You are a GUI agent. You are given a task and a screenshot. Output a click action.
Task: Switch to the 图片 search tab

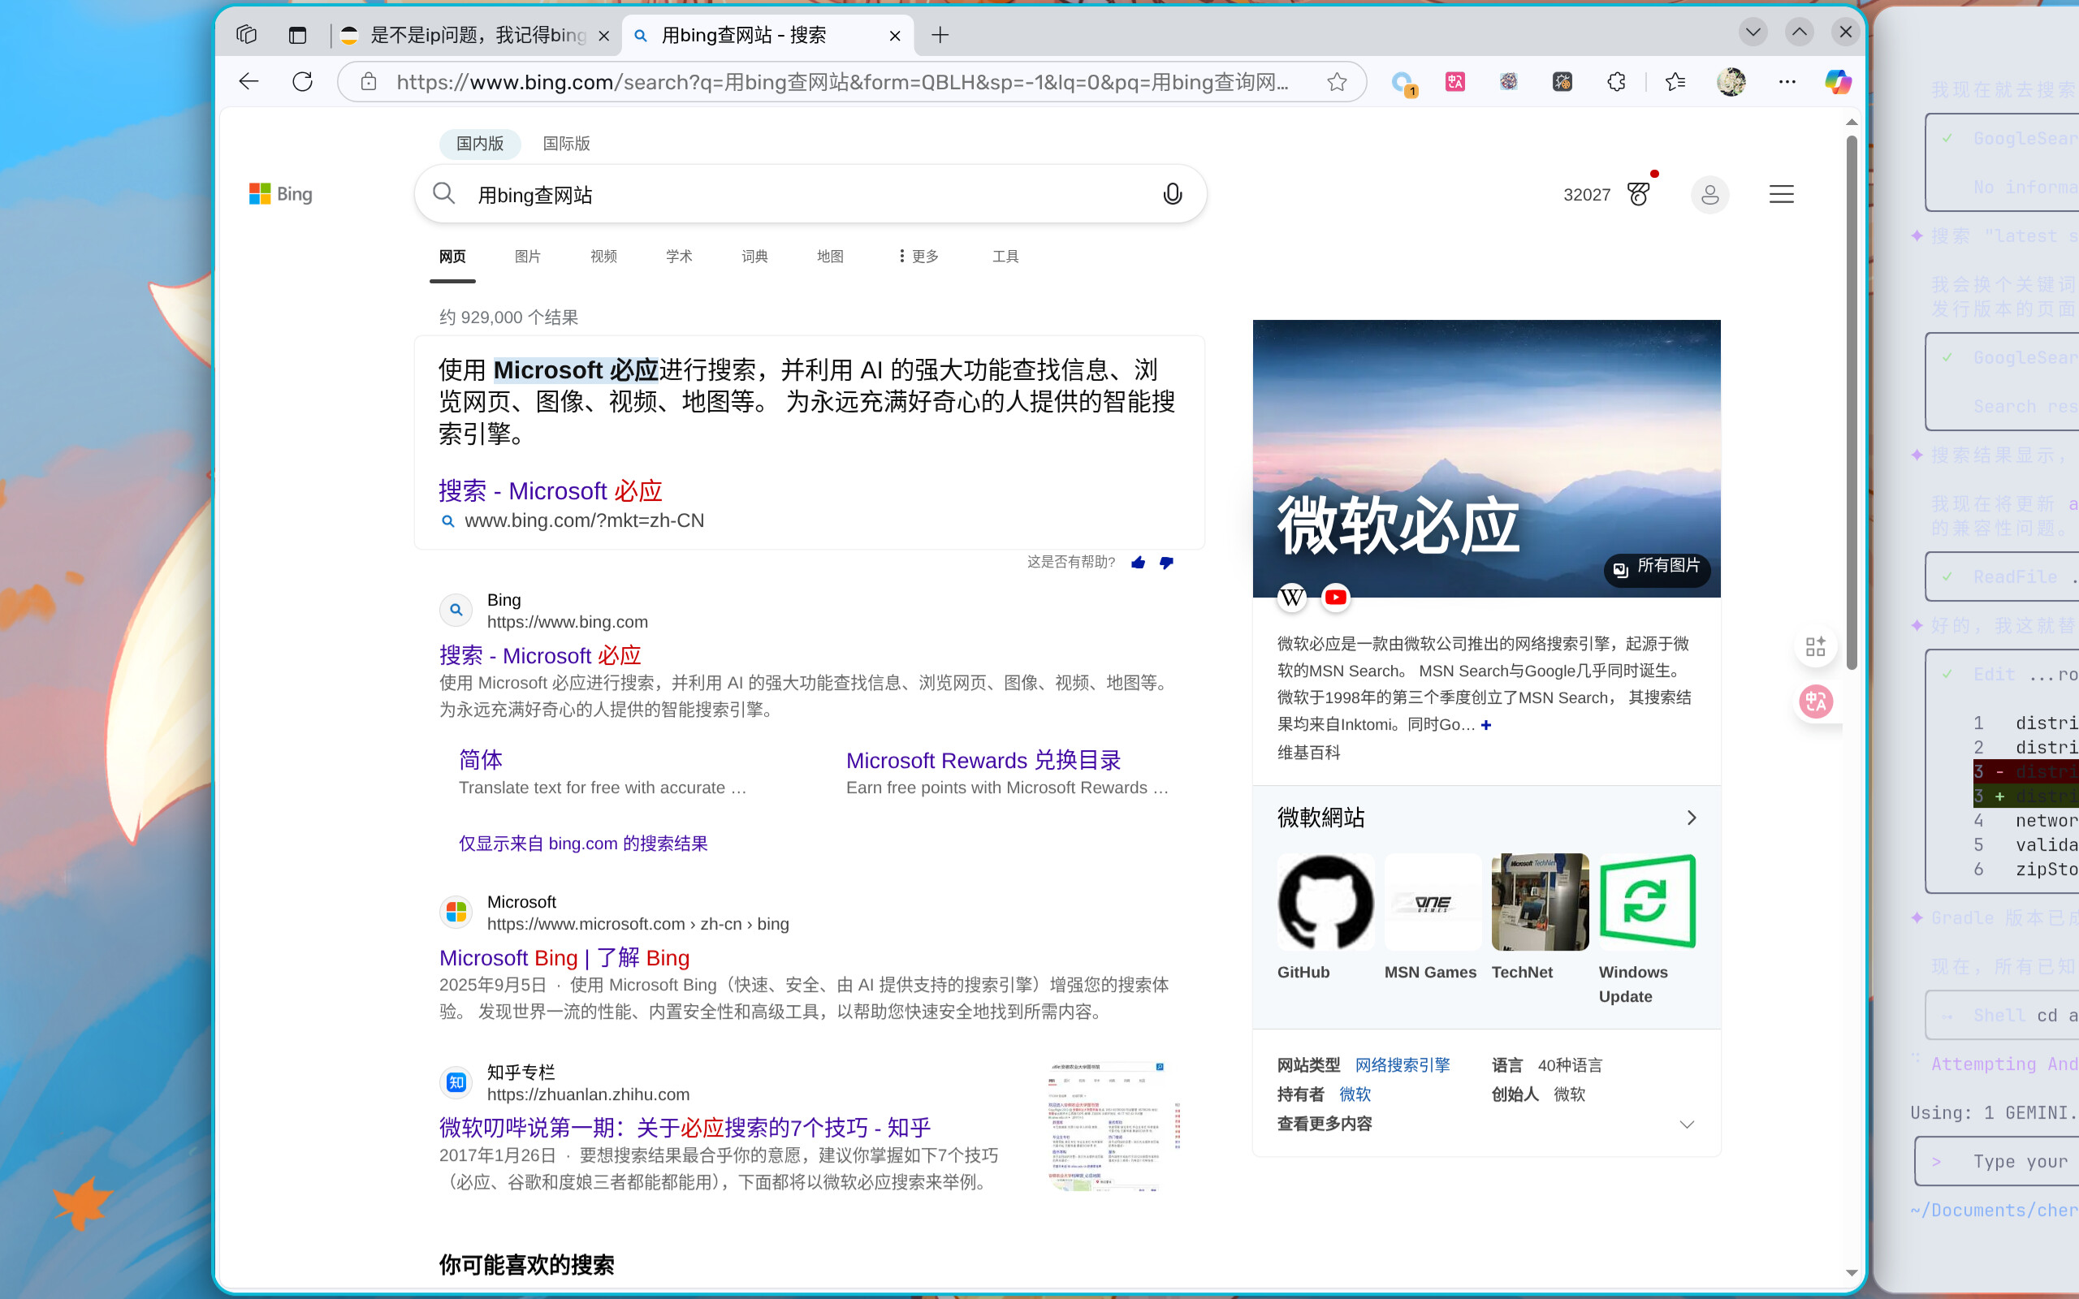[x=528, y=256]
